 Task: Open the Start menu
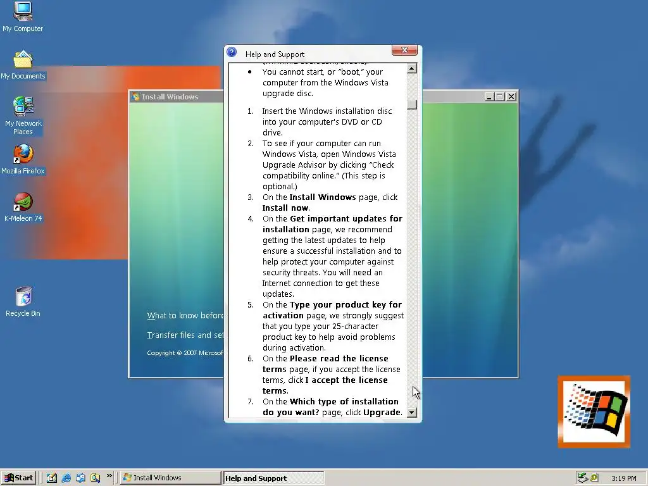18,478
